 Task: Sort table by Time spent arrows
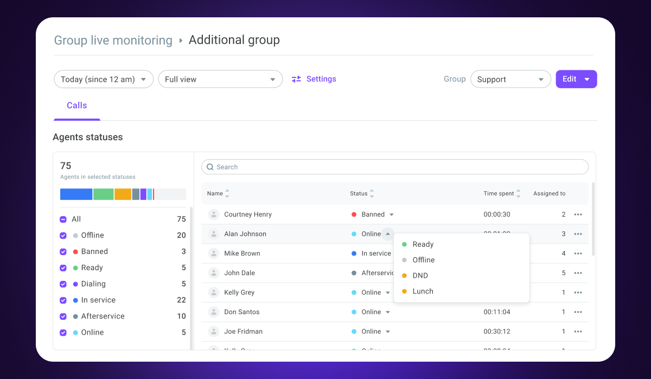(519, 193)
